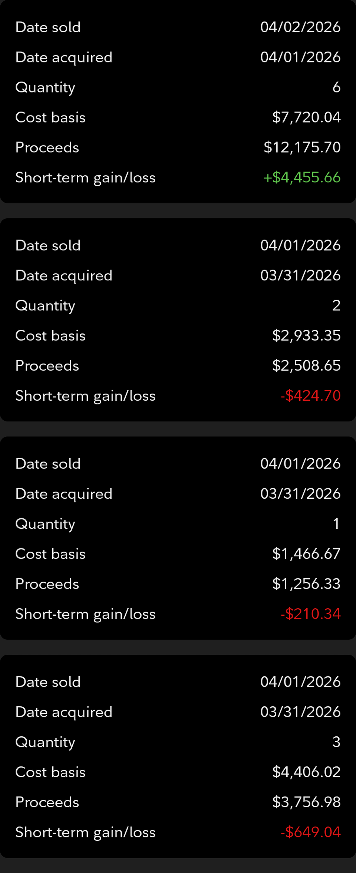Click the 04/02/2026 date sold value

coord(300,27)
